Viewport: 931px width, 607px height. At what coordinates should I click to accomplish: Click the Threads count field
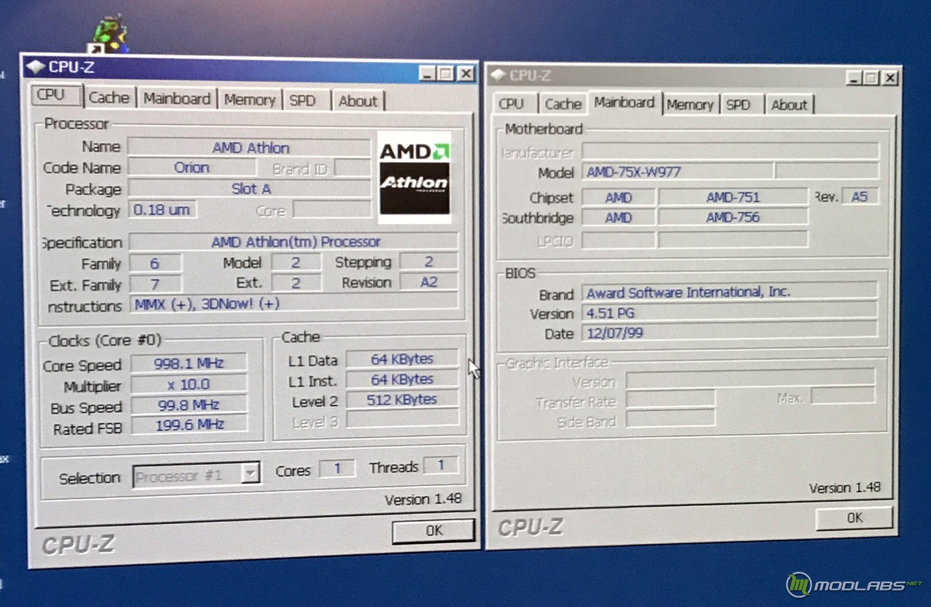pos(441,465)
